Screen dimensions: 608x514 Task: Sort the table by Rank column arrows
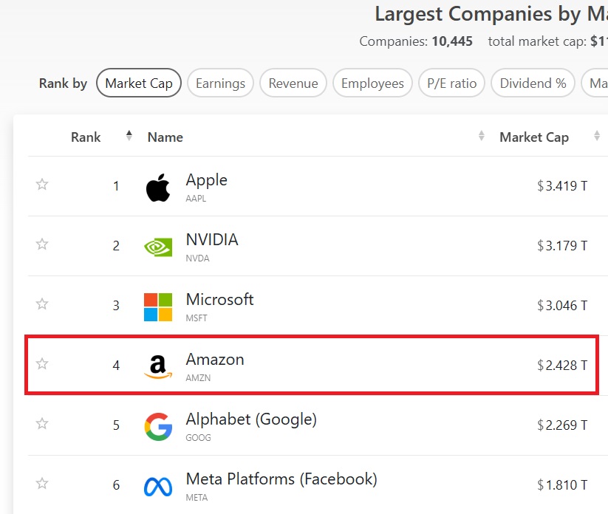(129, 136)
